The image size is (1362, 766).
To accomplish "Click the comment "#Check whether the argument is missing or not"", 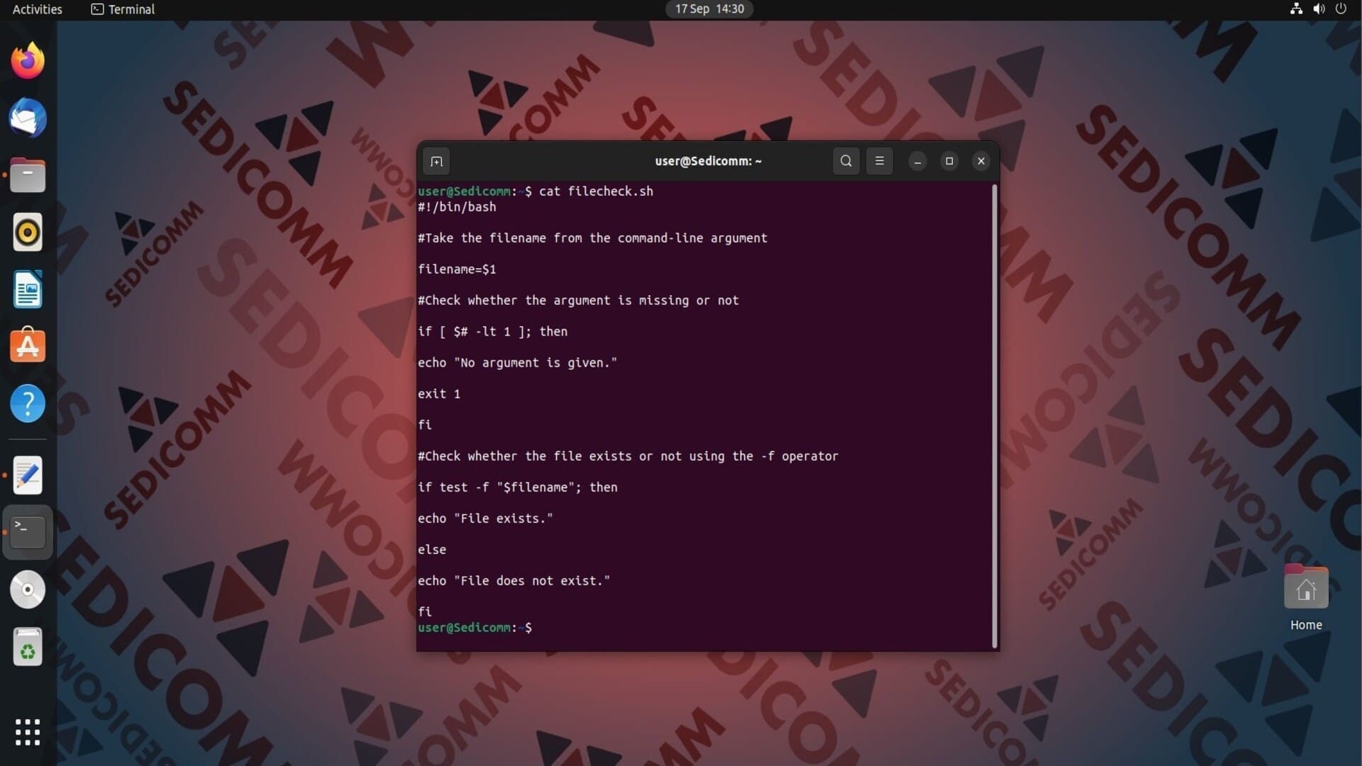I will (x=578, y=301).
